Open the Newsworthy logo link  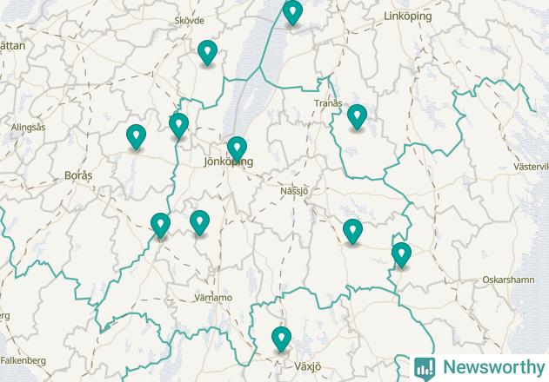click(479, 368)
